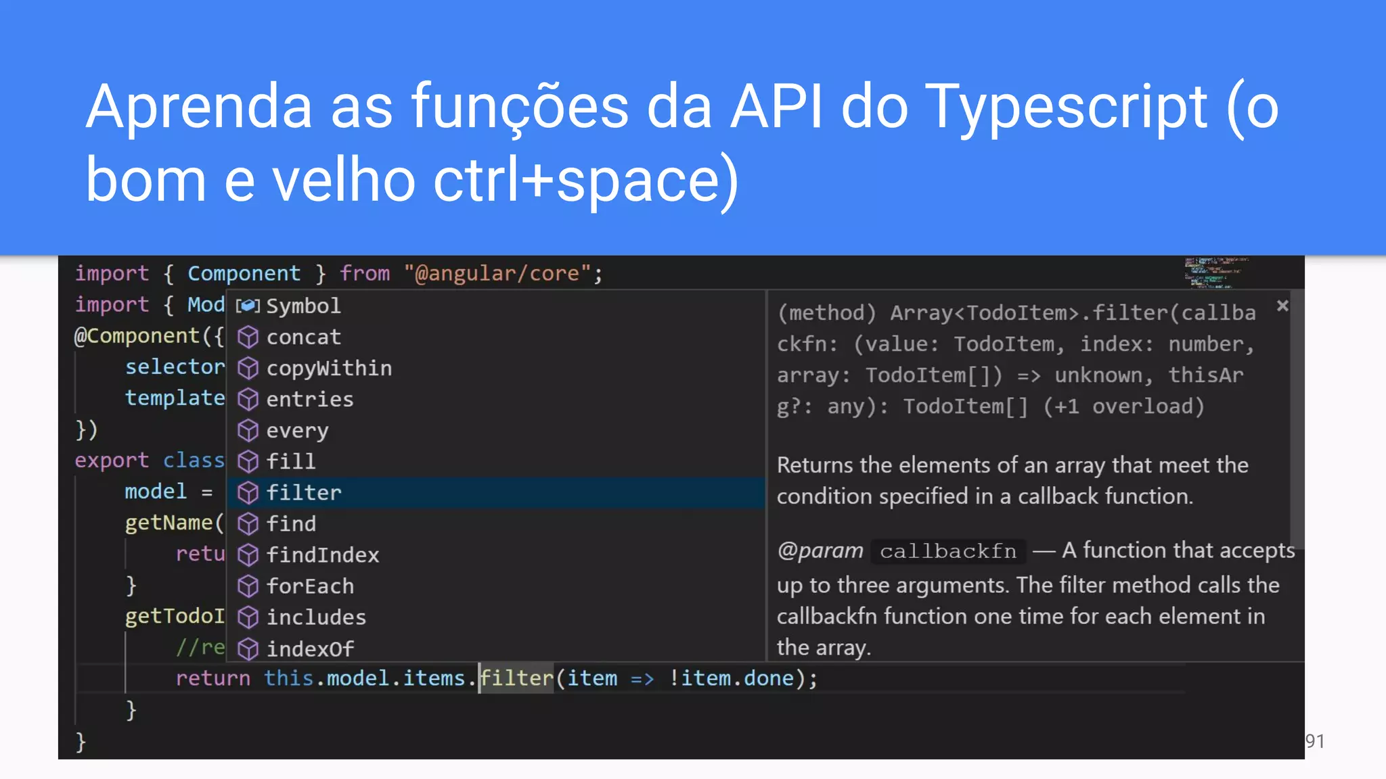Screen dimensions: 1386x779
Task: Click the Symbol variable icon in suggestions
Action: click(248, 306)
